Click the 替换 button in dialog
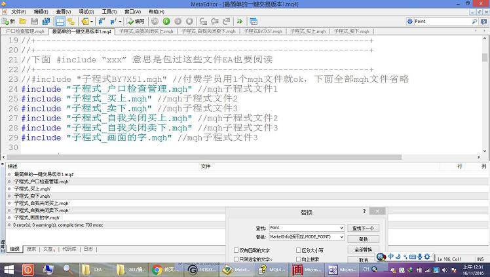The width and height of the screenshot is (490, 277). coord(363,239)
